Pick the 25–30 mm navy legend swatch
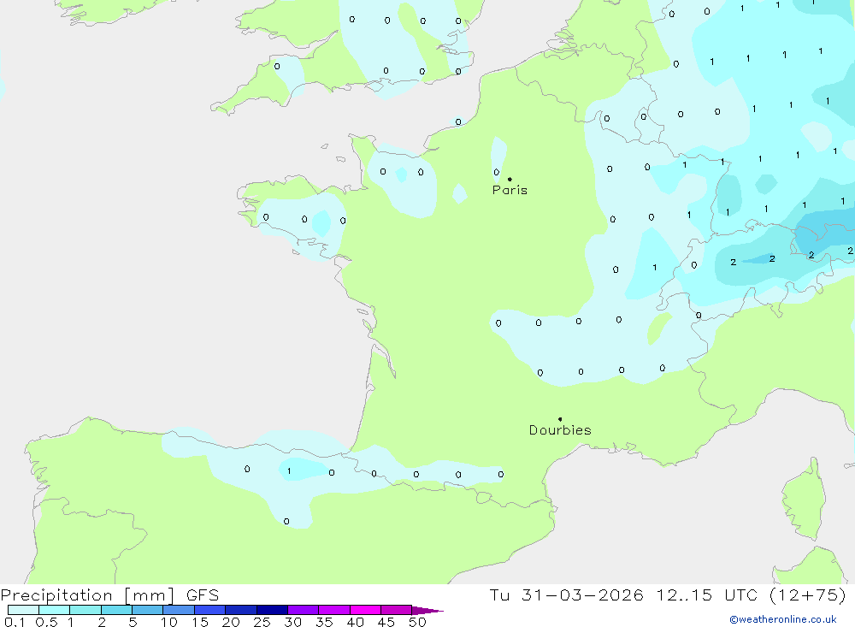Screen dimensions: 855x627 (272, 610)
